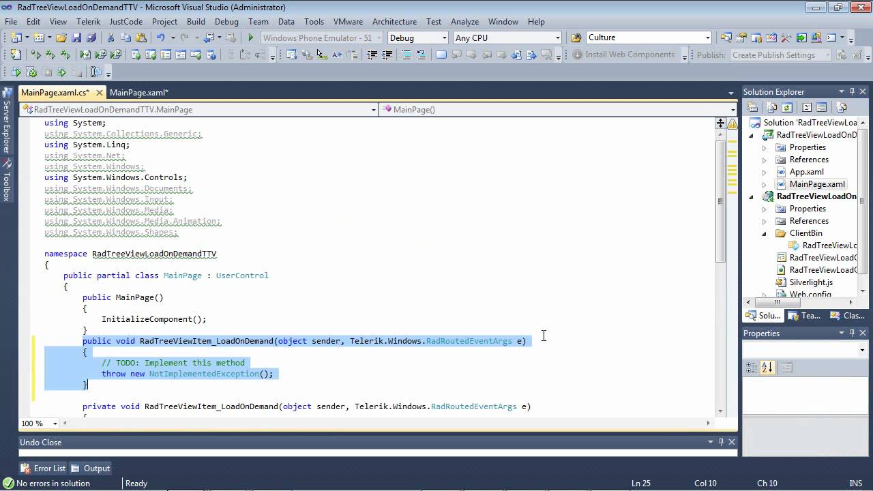
Task: Start debugging with green play icon
Action: 251,38
